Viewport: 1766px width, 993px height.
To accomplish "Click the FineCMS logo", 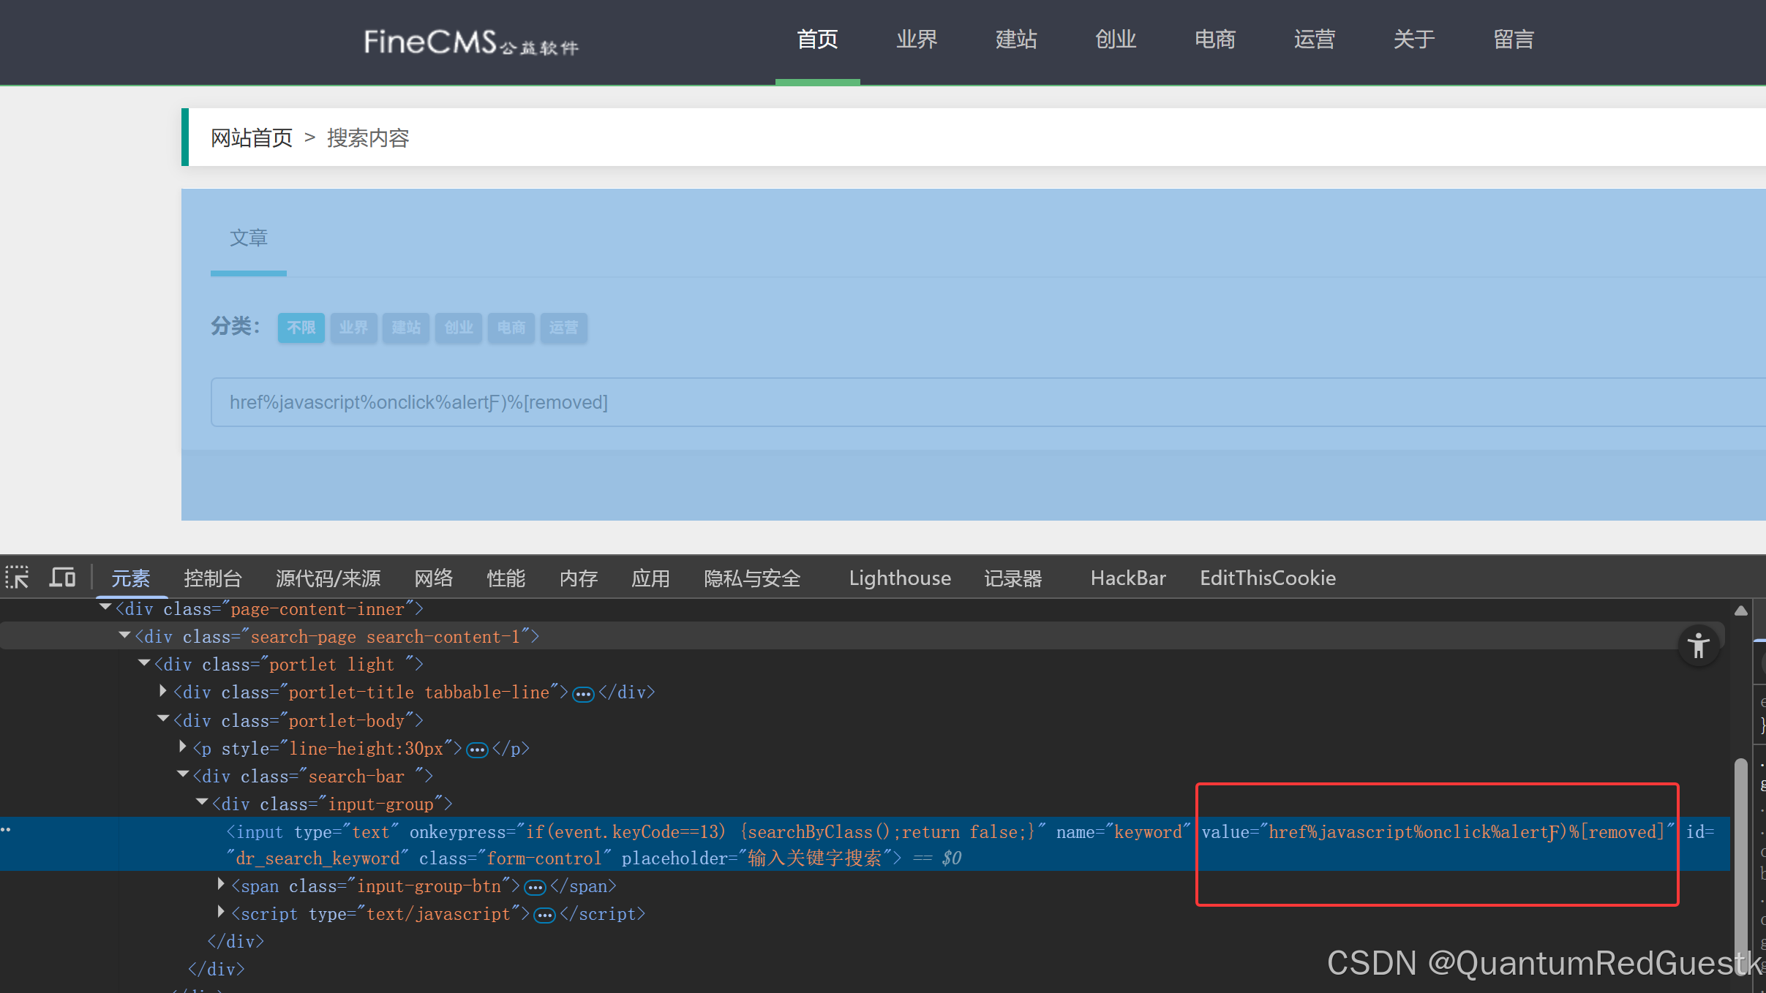I will (471, 42).
